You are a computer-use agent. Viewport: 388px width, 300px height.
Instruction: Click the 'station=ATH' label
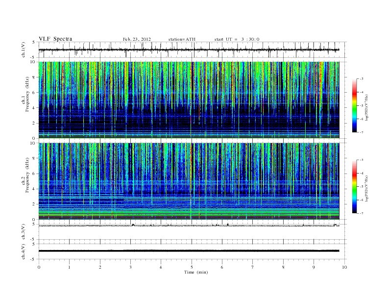point(182,39)
